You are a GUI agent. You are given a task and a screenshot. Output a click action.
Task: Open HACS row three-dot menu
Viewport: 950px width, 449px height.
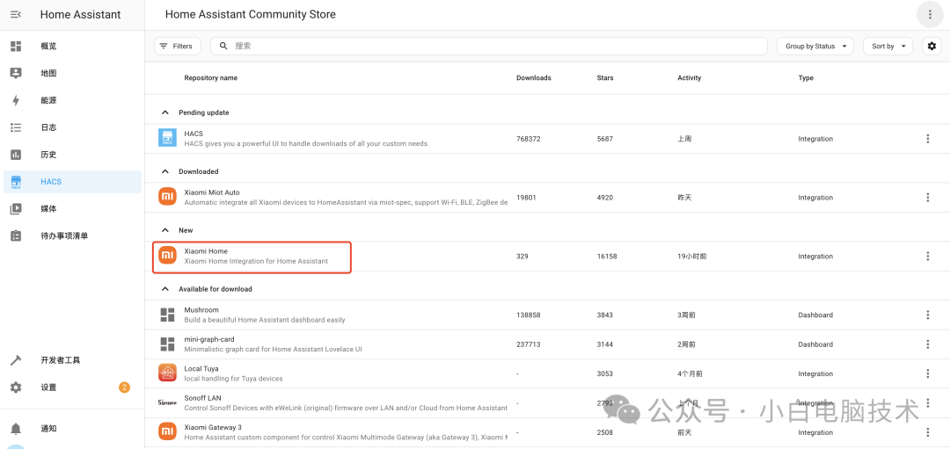928,139
